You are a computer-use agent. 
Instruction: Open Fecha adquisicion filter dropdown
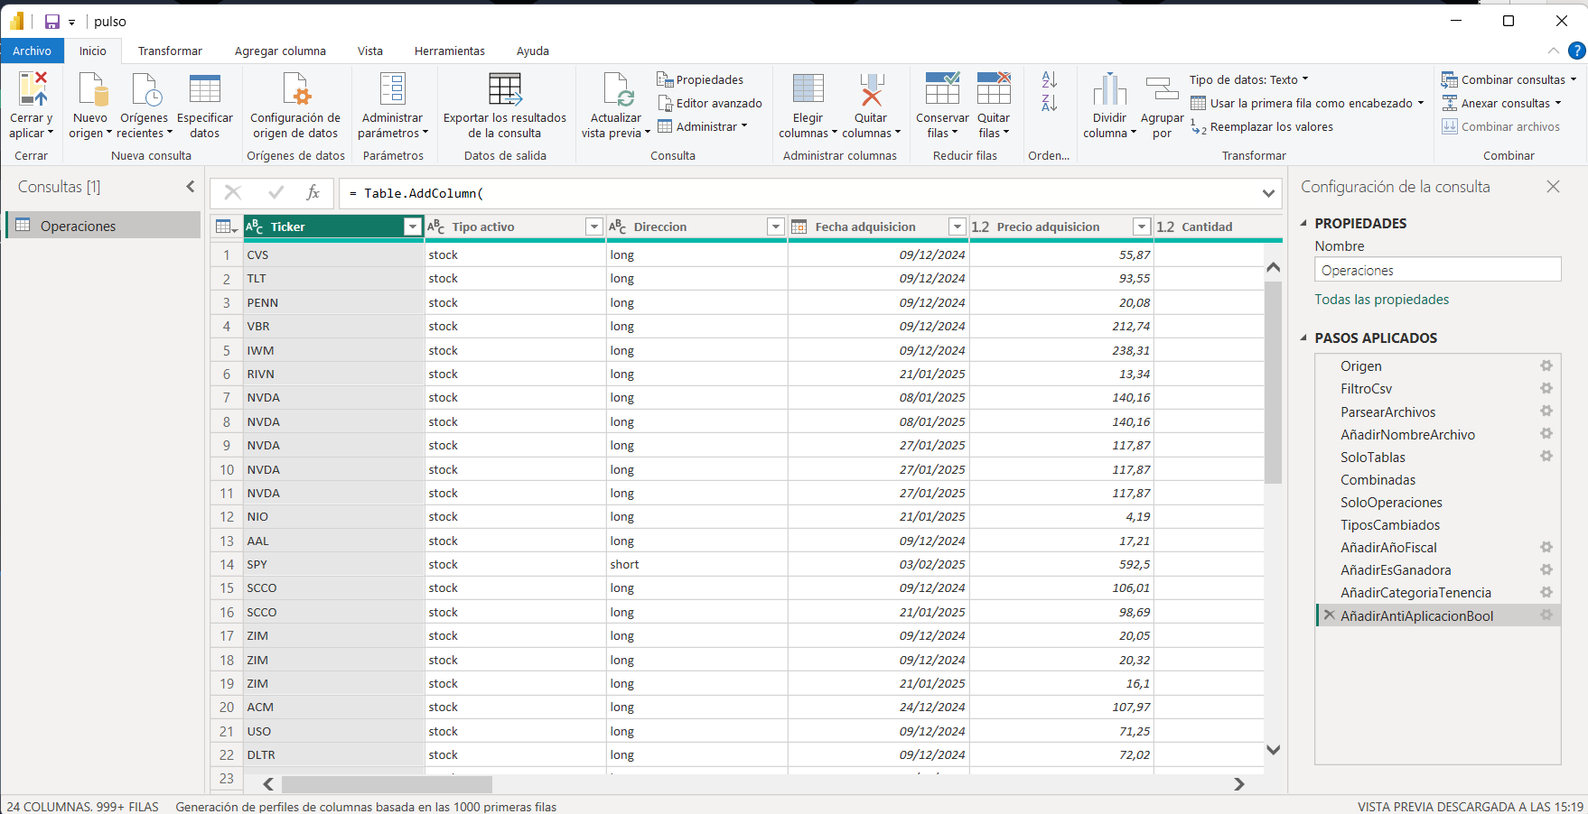957,227
